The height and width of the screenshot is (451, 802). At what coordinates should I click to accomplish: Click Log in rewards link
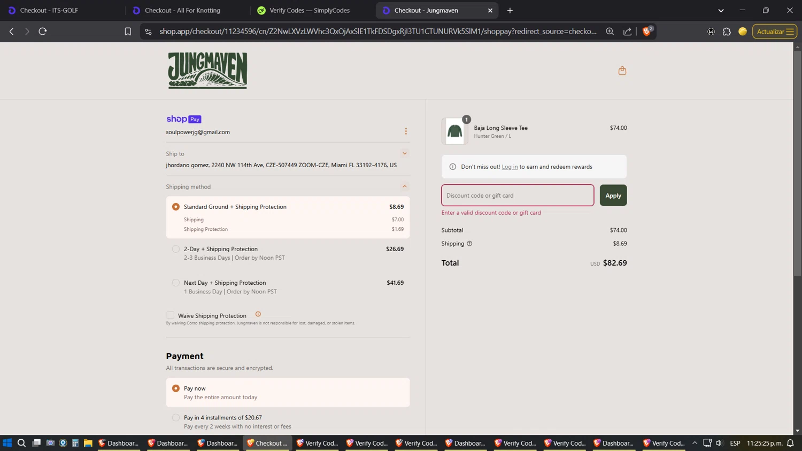pyautogui.click(x=510, y=167)
